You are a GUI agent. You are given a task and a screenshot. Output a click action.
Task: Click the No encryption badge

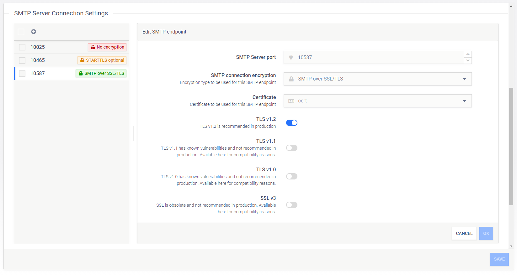click(x=107, y=47)
